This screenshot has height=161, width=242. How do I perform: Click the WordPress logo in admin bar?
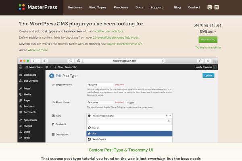coord(21,67)
